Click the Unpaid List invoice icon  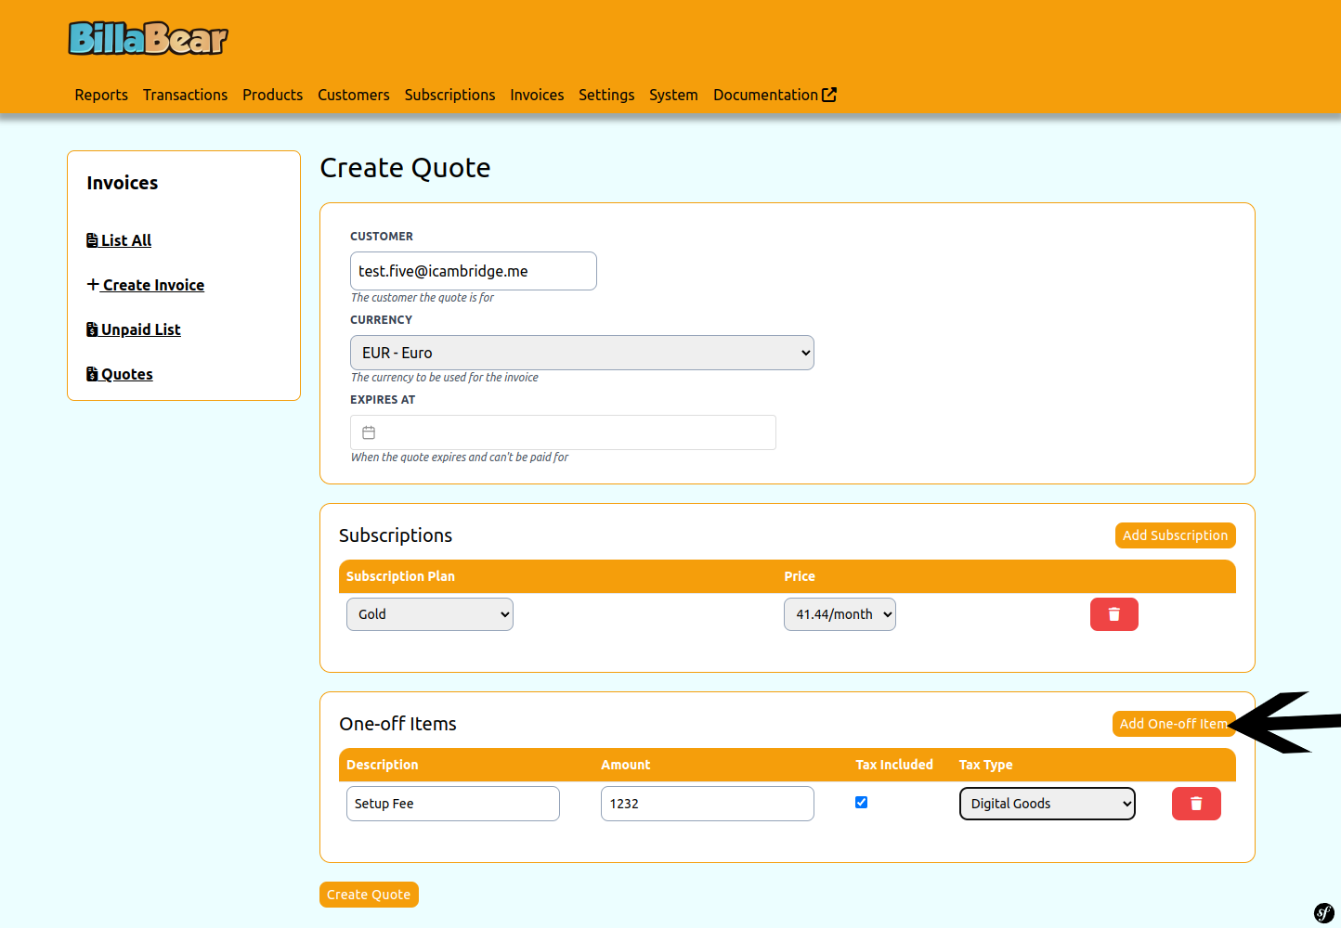(92, 329)
